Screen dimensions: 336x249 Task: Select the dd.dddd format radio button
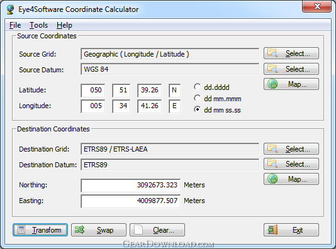pos(197,87)
